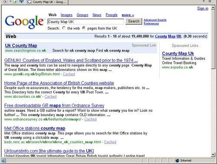The width and height of the screenshot is (217, 164).
Task: Click the green page icon in the toolbar
Action: point(15,2)
